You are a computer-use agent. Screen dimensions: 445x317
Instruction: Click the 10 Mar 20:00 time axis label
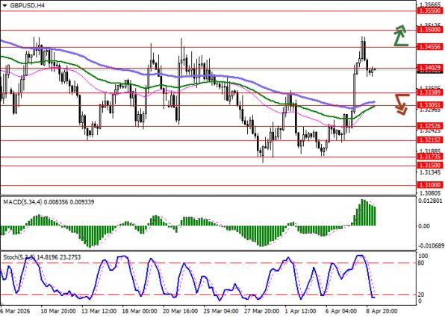tap(58, 311)
